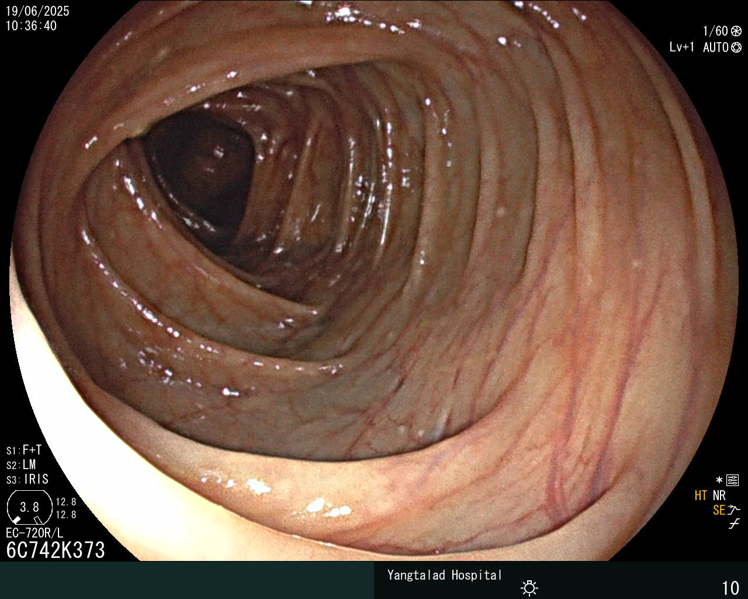The image size is (748, 599).
Task: Click the auto iris icon next to AUTO
Action: (x=736, y=47)
